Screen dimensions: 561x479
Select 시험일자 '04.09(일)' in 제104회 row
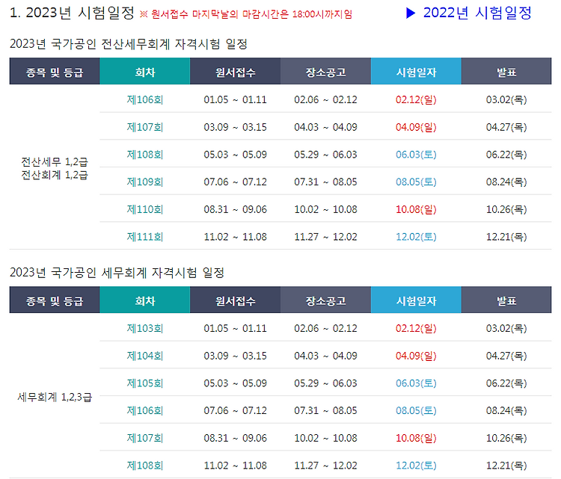[x=416, y=356]
